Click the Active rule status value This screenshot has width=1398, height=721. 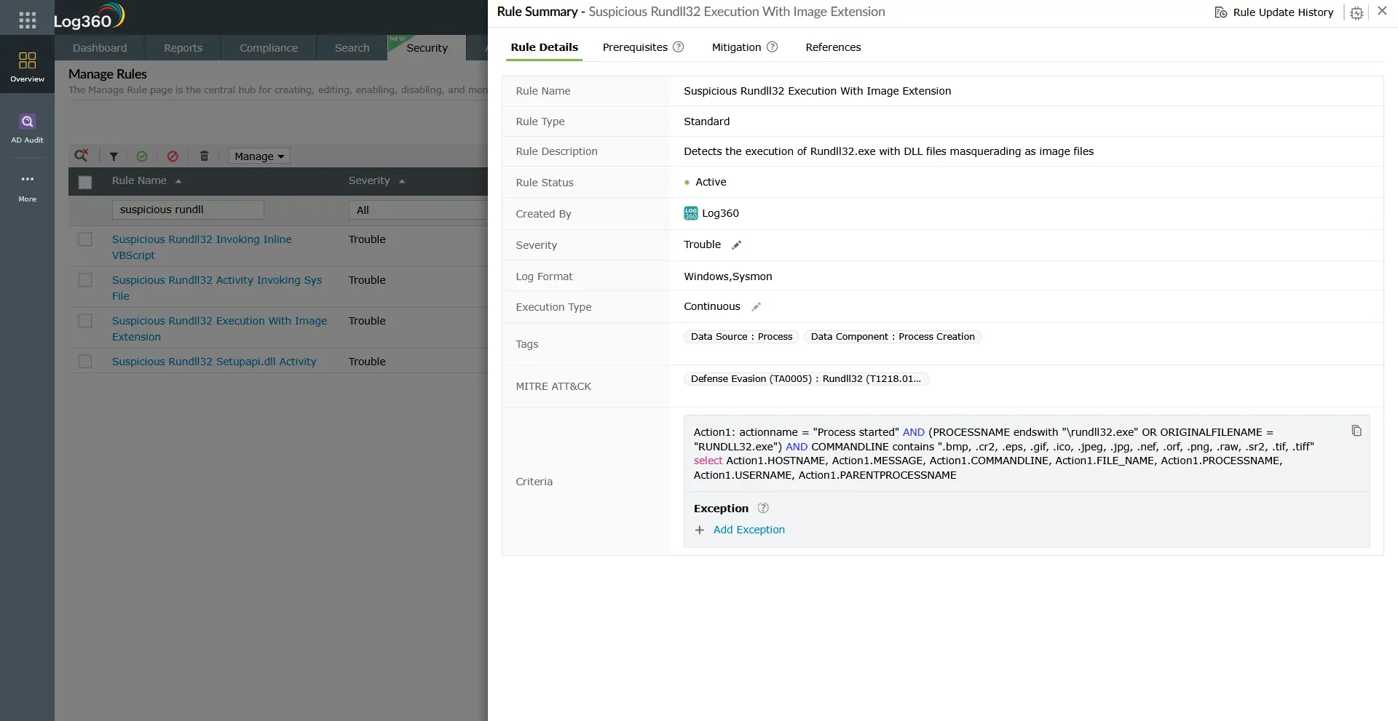coord(710,182)
